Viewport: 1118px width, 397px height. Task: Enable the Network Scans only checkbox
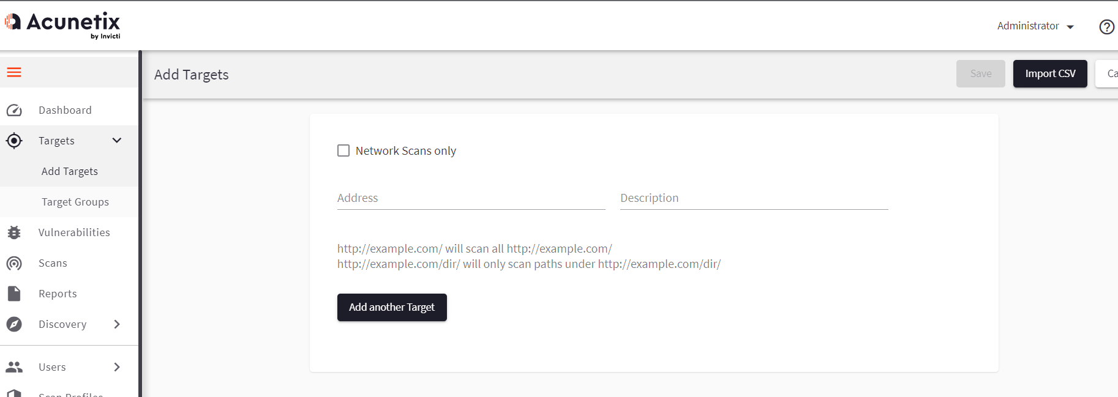[343, 150]
